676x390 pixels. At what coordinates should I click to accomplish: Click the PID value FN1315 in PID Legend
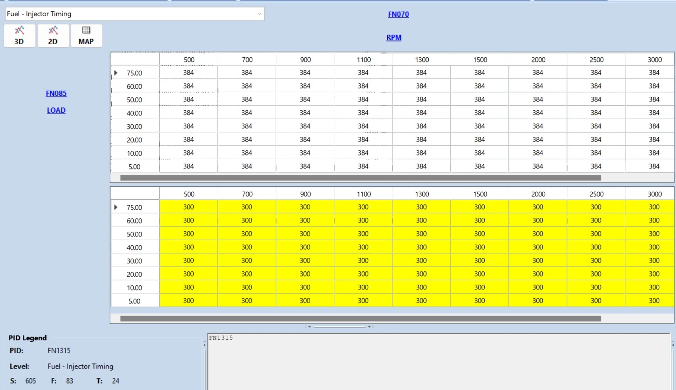point(59,351)
